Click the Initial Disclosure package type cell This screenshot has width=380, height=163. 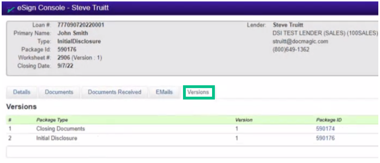click(x=56, y=138)
